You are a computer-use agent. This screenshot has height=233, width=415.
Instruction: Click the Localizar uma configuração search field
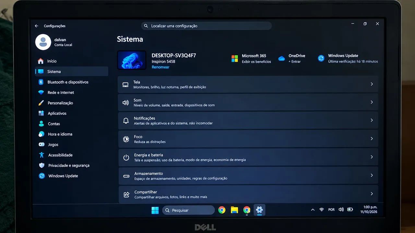click(206, 26)
